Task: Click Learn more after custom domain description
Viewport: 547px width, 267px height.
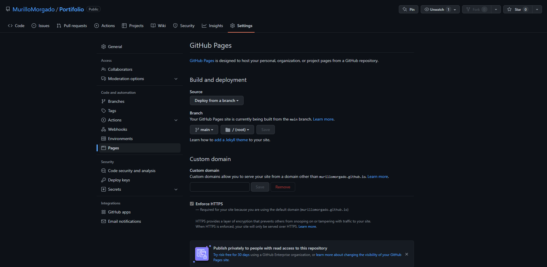Action: tap(378, 176)
